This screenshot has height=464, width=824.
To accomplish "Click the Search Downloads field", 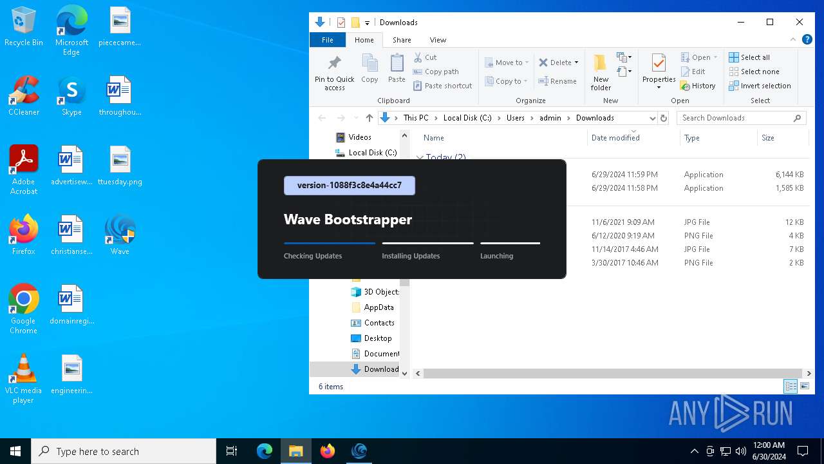I will click(x=741, y=118).
